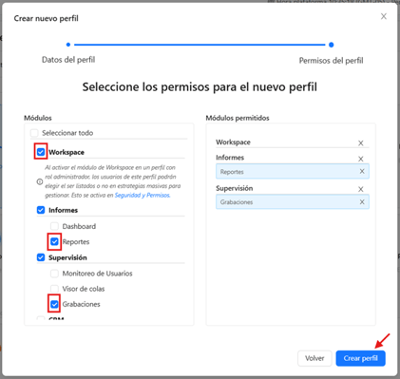This screenshot has width=400, height=379.
Task: Click the Volver button
Action: 314,358
